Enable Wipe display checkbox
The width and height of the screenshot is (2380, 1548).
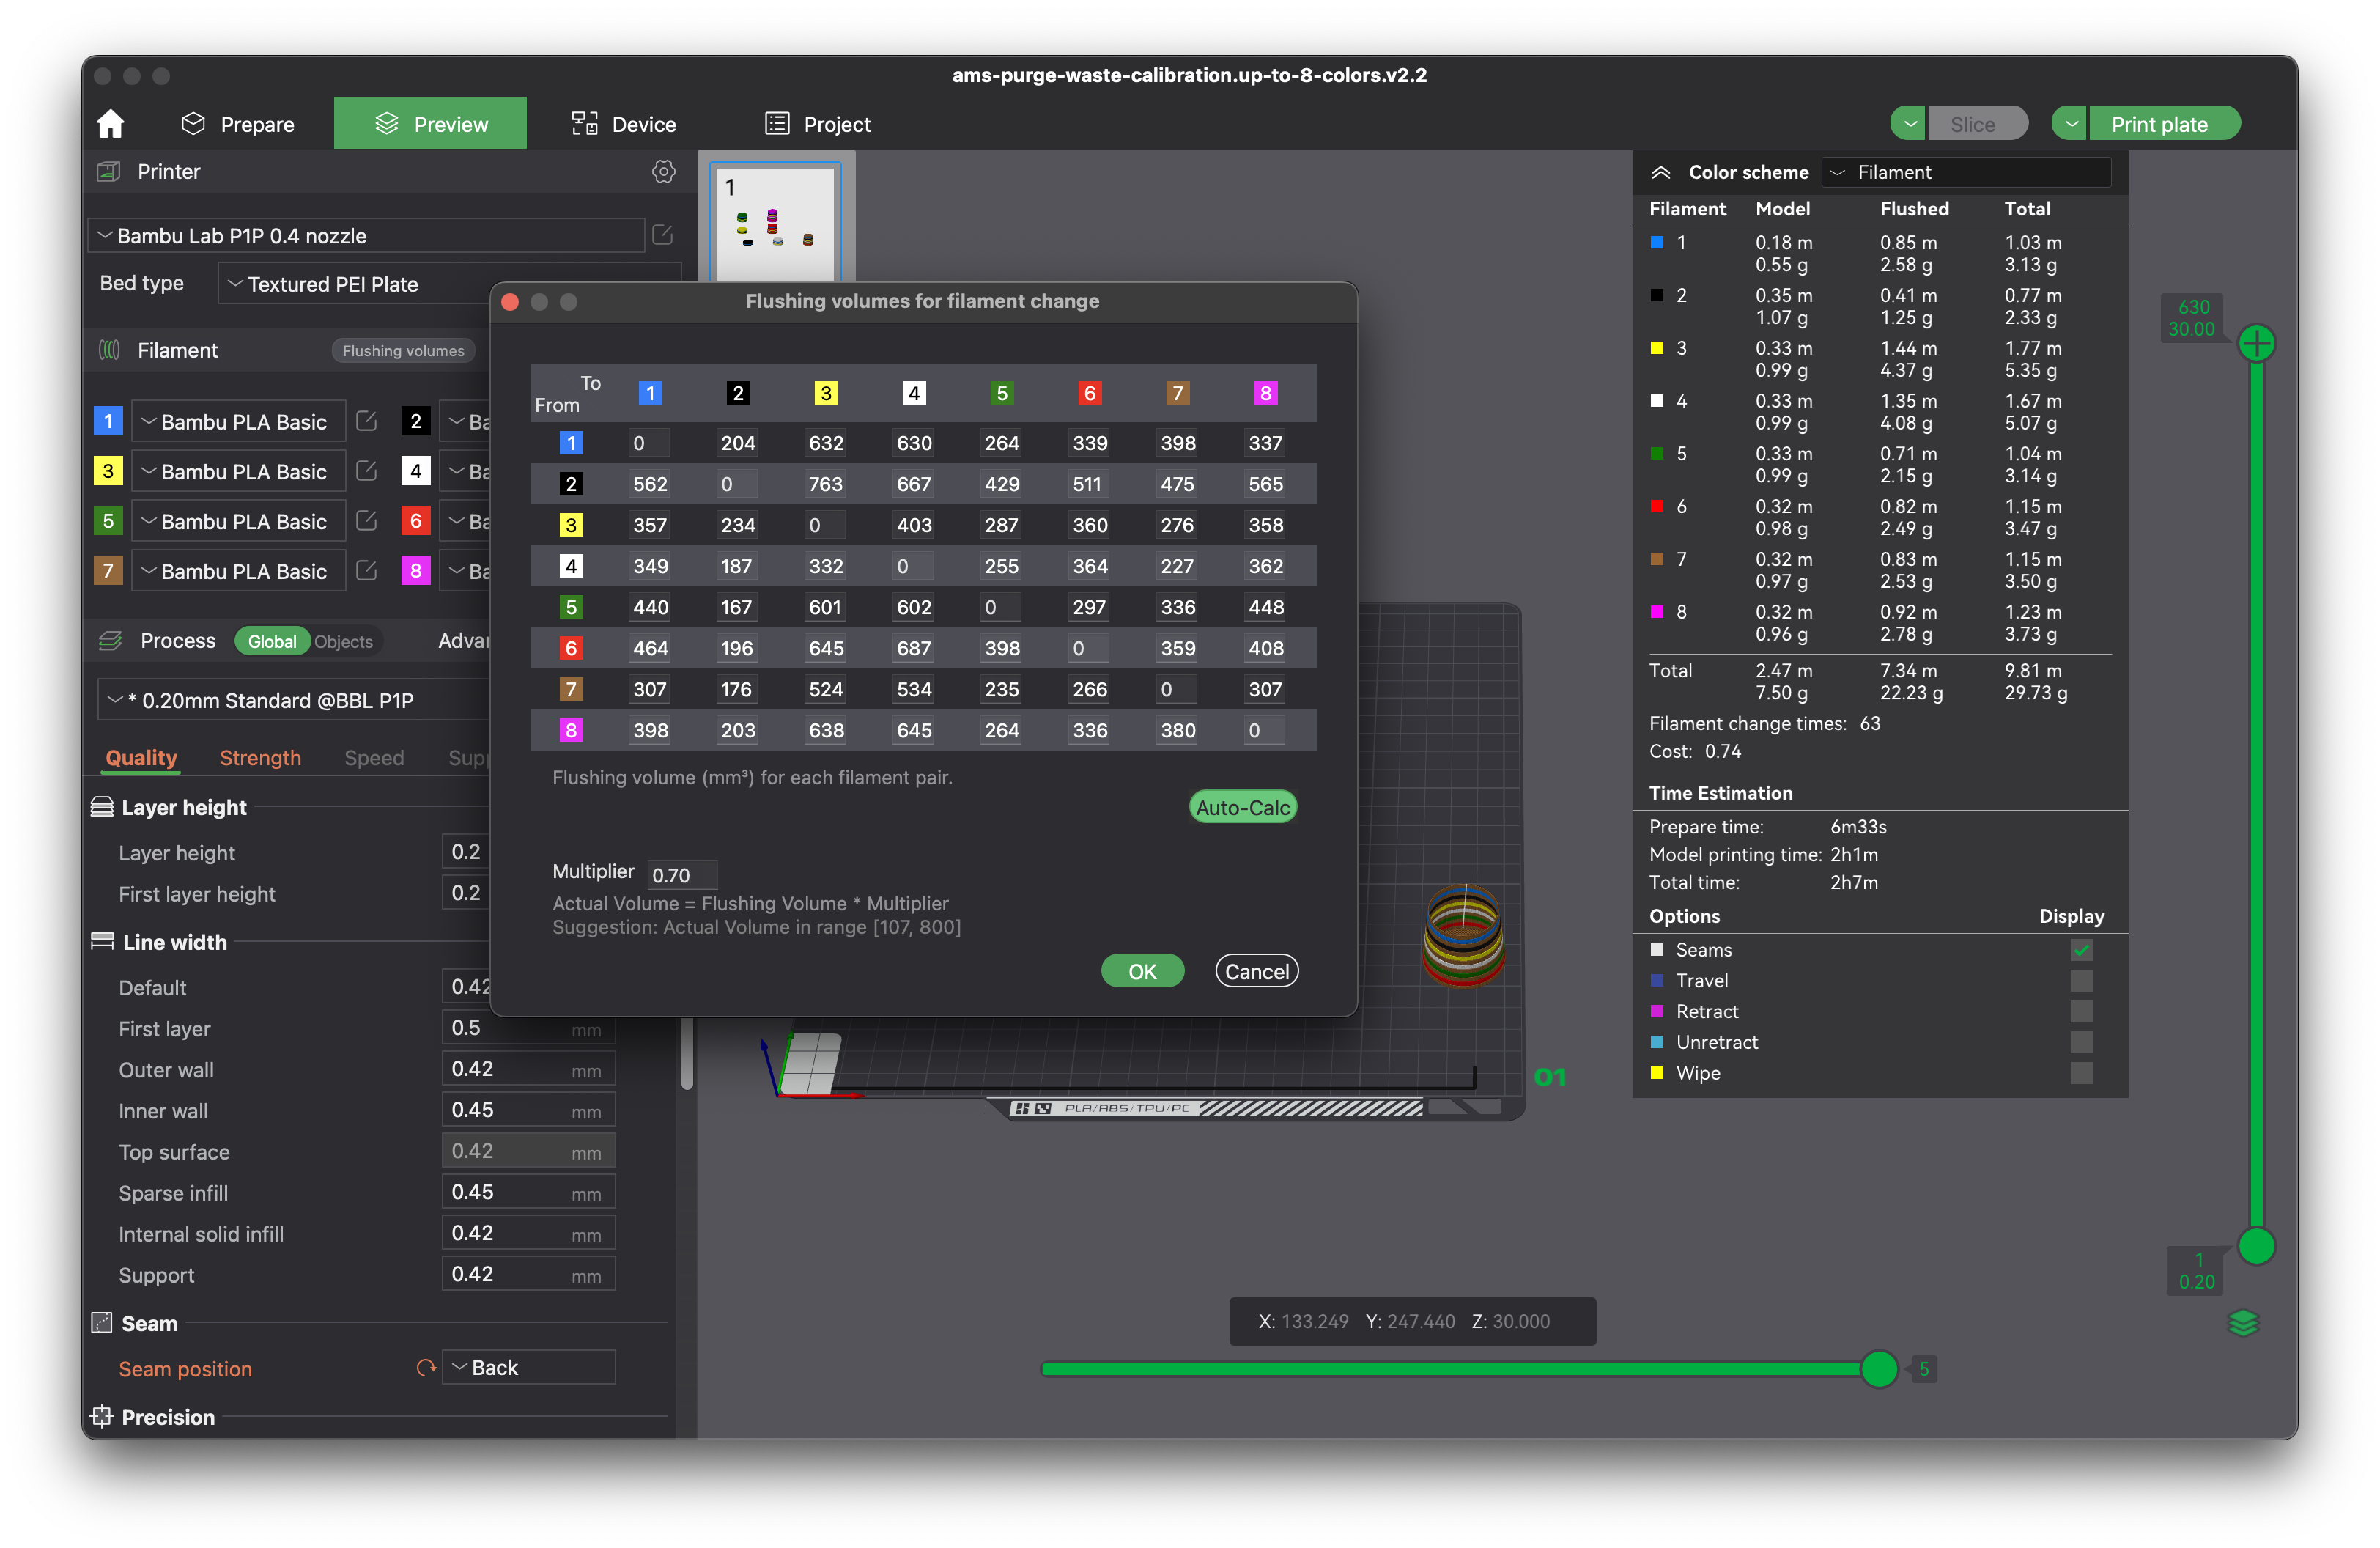2081,1073
